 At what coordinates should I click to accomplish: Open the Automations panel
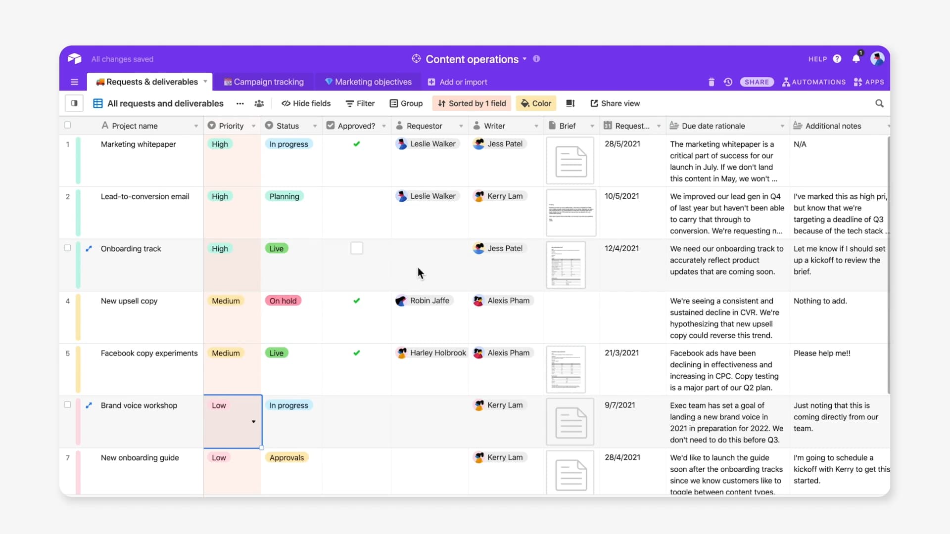[814, 82]
